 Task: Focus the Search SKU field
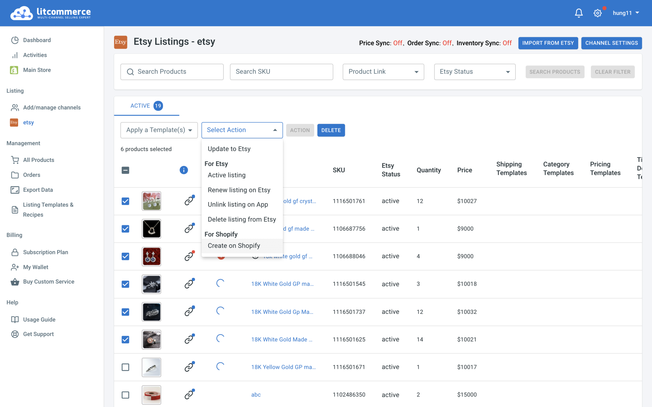point(281,72)
